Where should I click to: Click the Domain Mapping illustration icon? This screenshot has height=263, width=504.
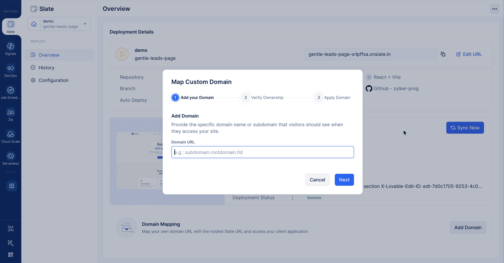(127, 228)
